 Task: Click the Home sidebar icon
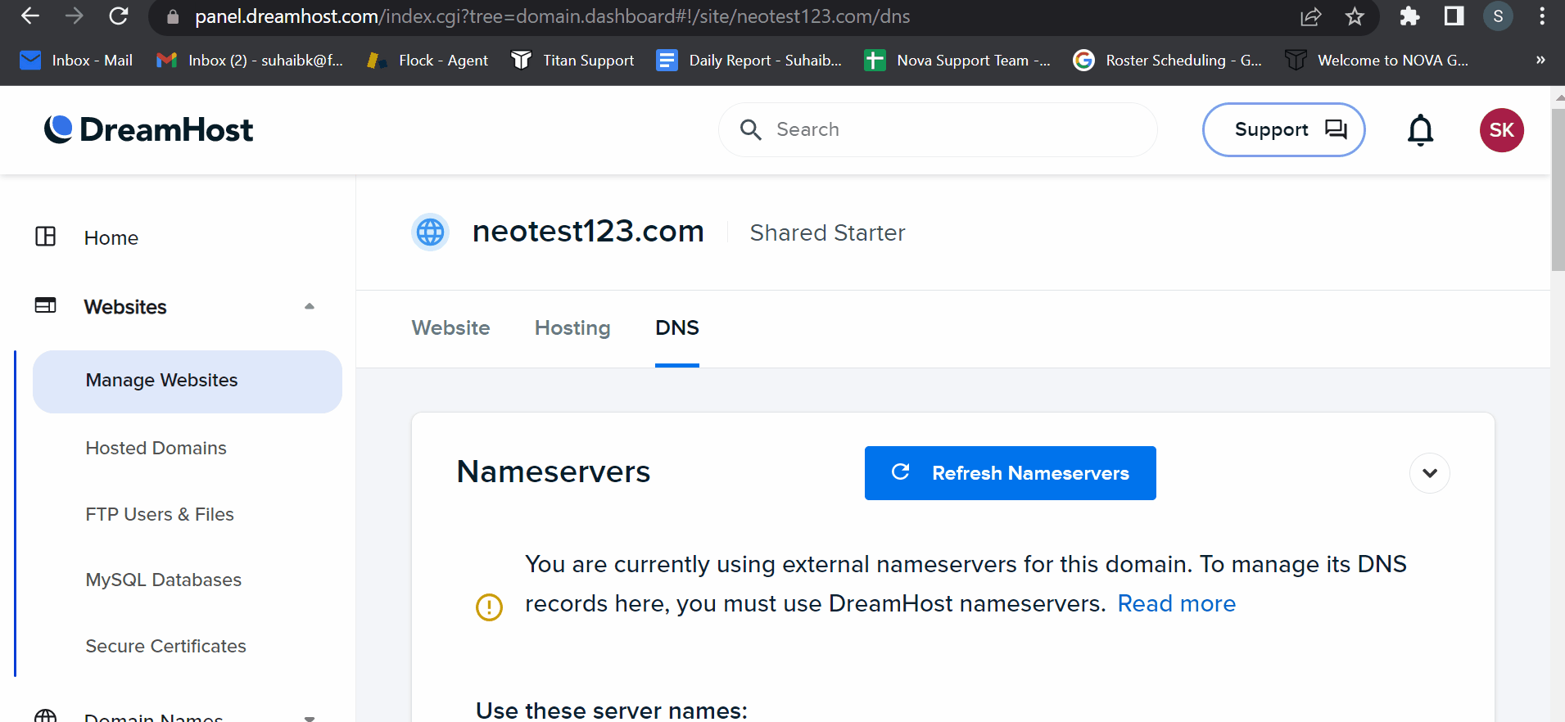pos(46,237)
